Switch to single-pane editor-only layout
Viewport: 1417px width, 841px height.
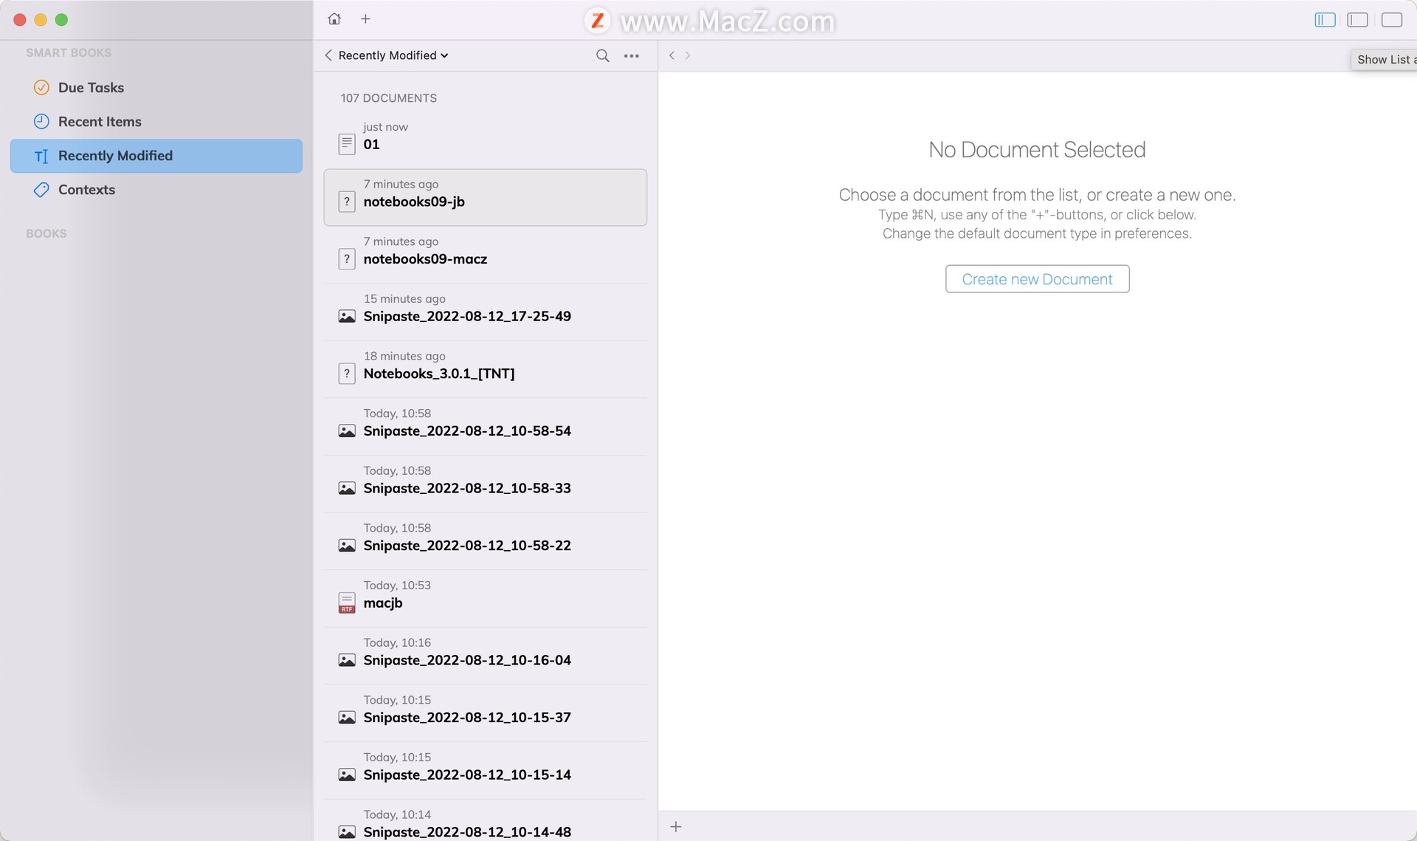point(1391,20)
